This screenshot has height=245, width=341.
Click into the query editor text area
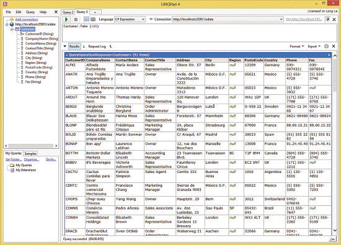tap(200, 33)
